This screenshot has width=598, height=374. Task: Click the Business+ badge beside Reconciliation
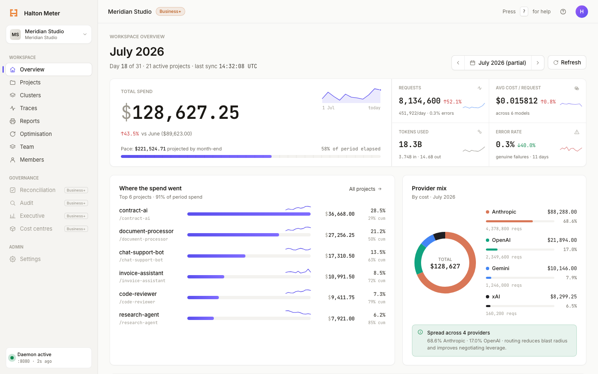pos(76,190)
